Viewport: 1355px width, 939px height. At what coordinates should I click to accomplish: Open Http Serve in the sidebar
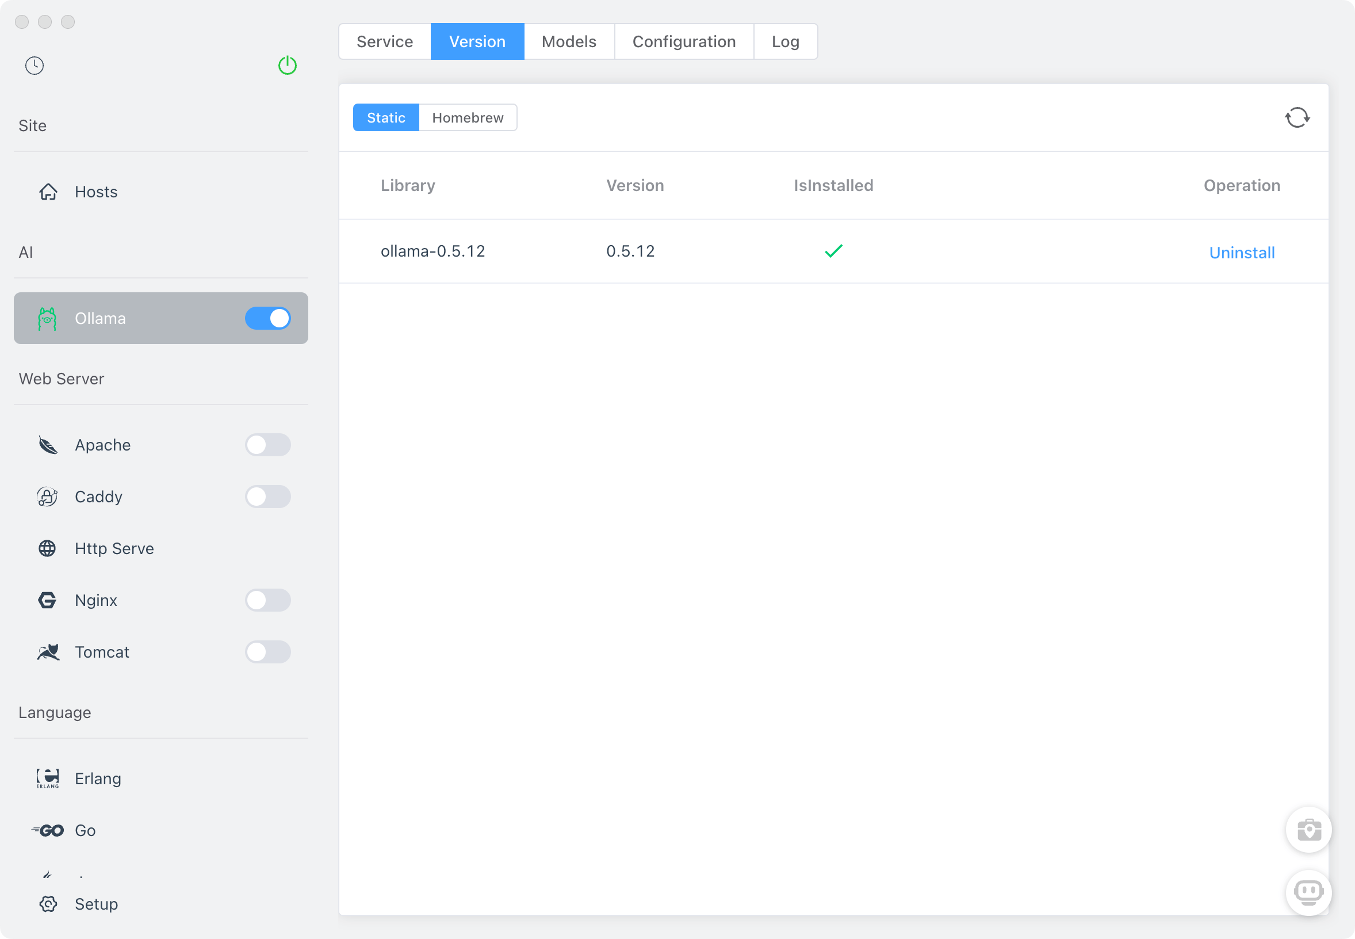(x=160, y=548)
